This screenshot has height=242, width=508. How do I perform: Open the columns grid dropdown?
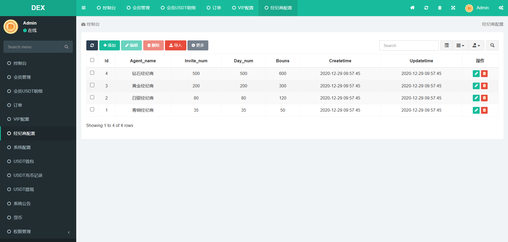click(460, 45)
